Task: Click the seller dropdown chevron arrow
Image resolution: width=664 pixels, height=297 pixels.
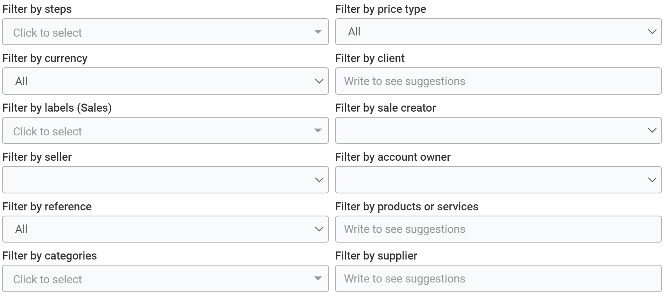Action: coord(319,180)
